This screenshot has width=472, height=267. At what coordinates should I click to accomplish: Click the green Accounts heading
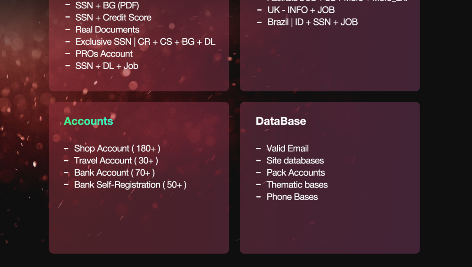click(x=89, y=121)
